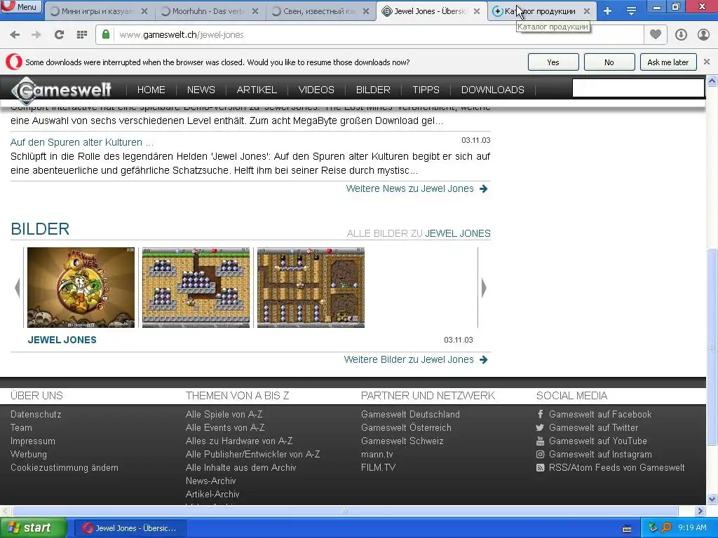718x538 pixels.
Task: Add page to bookmarks heart icon
Action: [656, 34]
